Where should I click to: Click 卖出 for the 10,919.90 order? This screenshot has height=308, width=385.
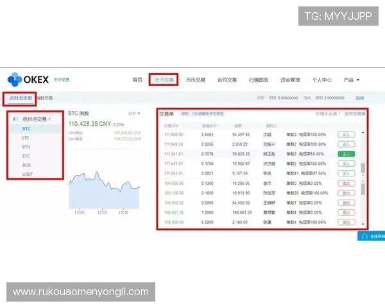(346, 193)
